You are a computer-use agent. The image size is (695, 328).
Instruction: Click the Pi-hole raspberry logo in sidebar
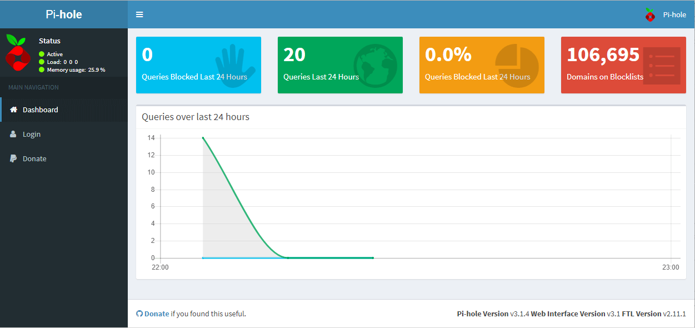16,52
